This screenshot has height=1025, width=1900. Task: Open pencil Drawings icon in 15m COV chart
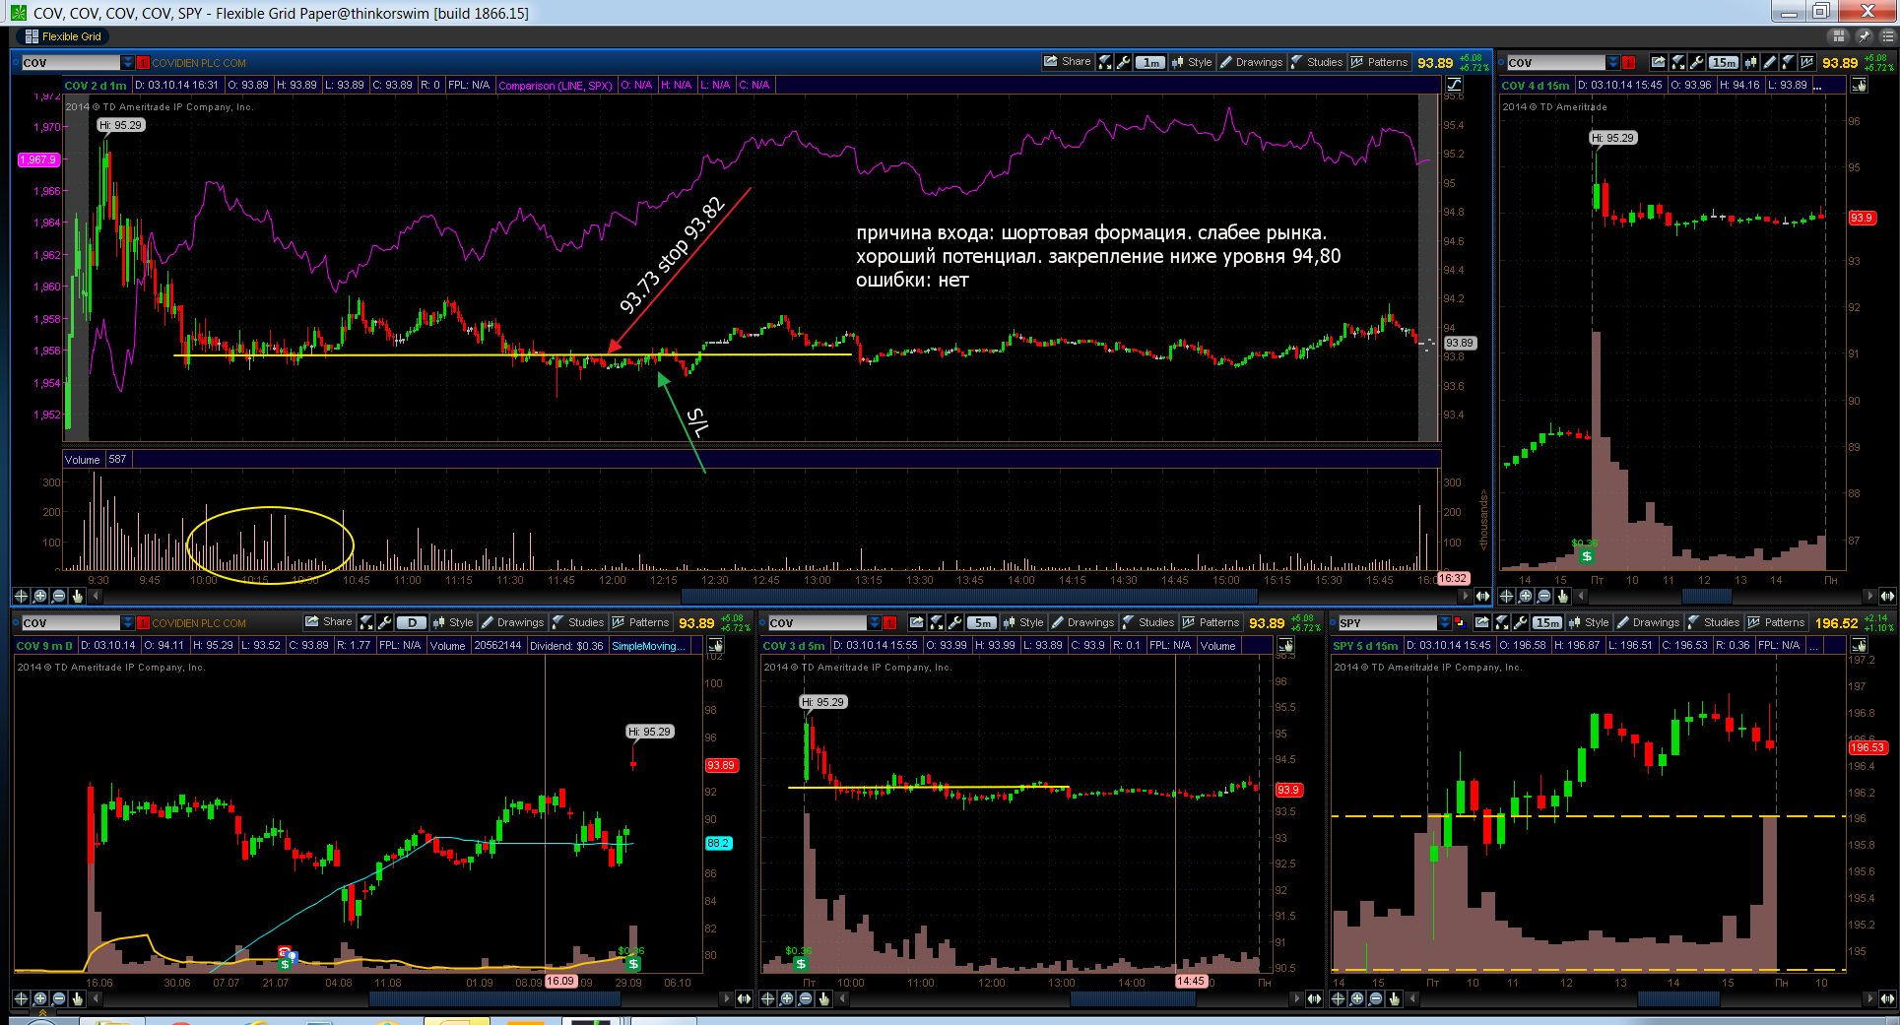1770,62
